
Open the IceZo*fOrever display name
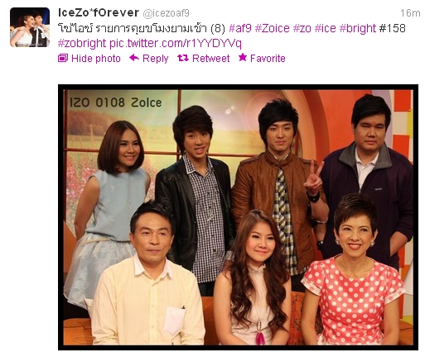pos(99,12)
